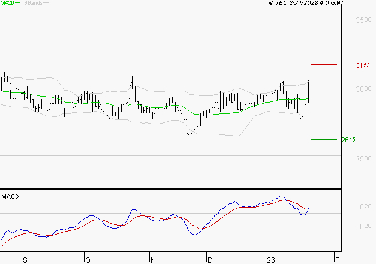Click the MACD panel label
Viewport: 376px width, 264px height.
pos(10,197)
